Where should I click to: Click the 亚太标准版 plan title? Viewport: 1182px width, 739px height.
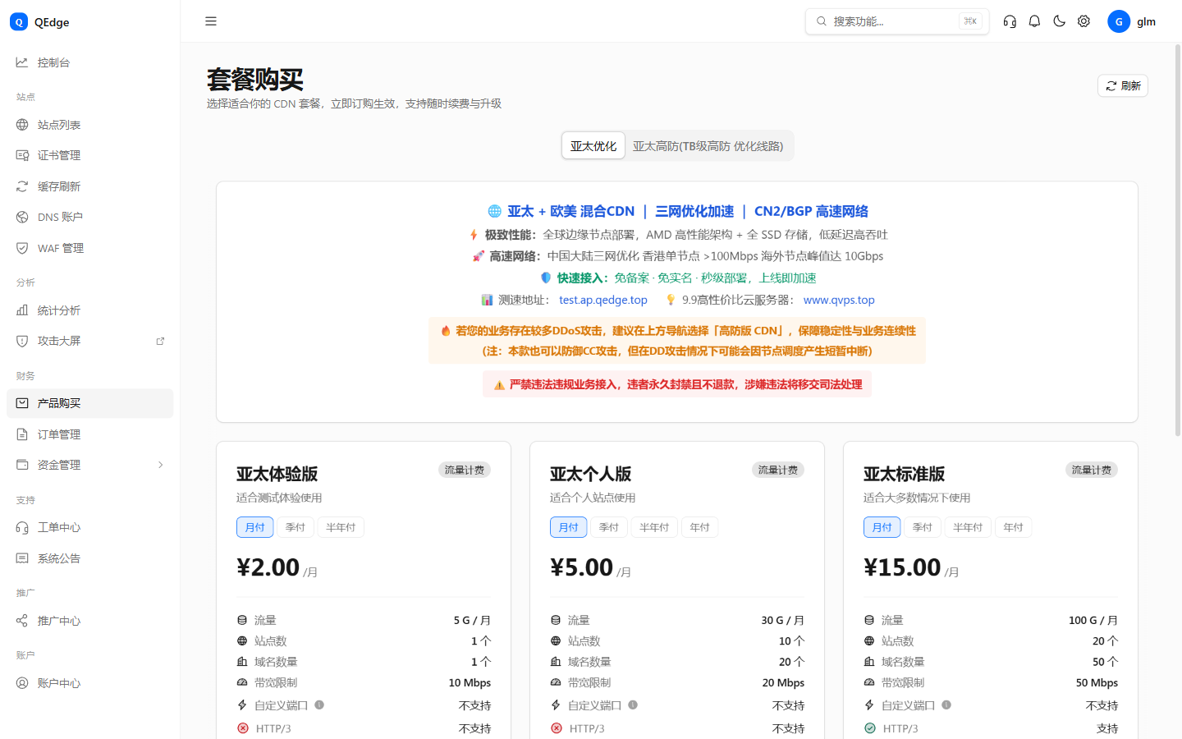904,474
